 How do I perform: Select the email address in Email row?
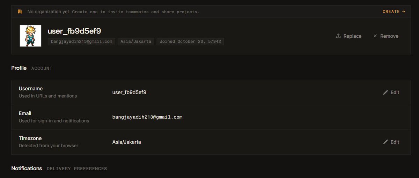(x=147, y=117)
